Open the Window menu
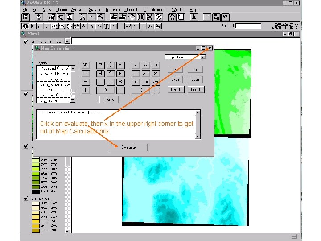 (x=178, y=10)
